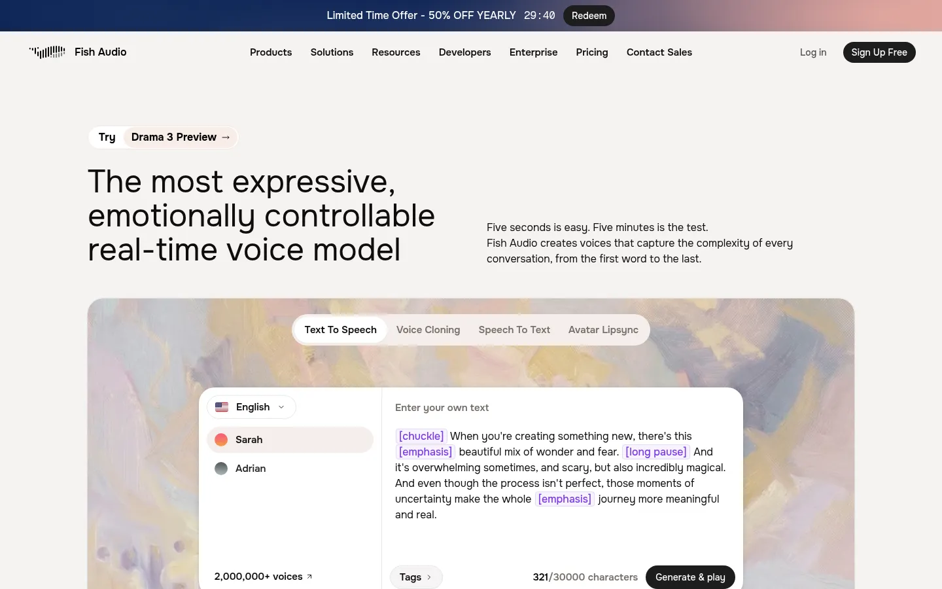The height and width of the screenshot is (589, 942).
Task: Switch to the Text To Speech tab
Action: [x=341, y=330]
